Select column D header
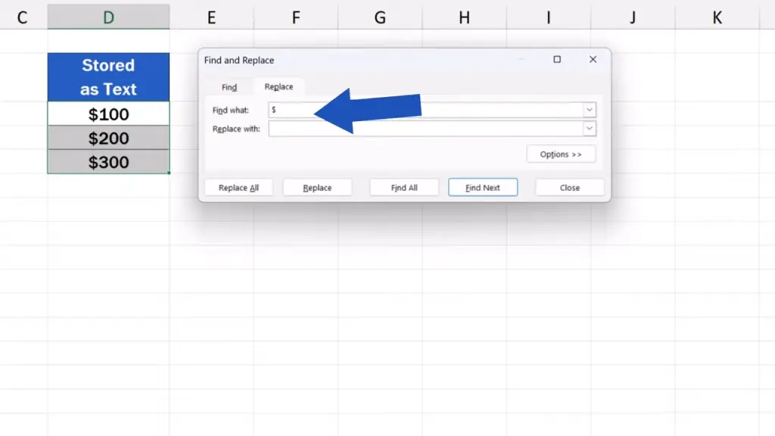775x436 pixels. (108, 17)
